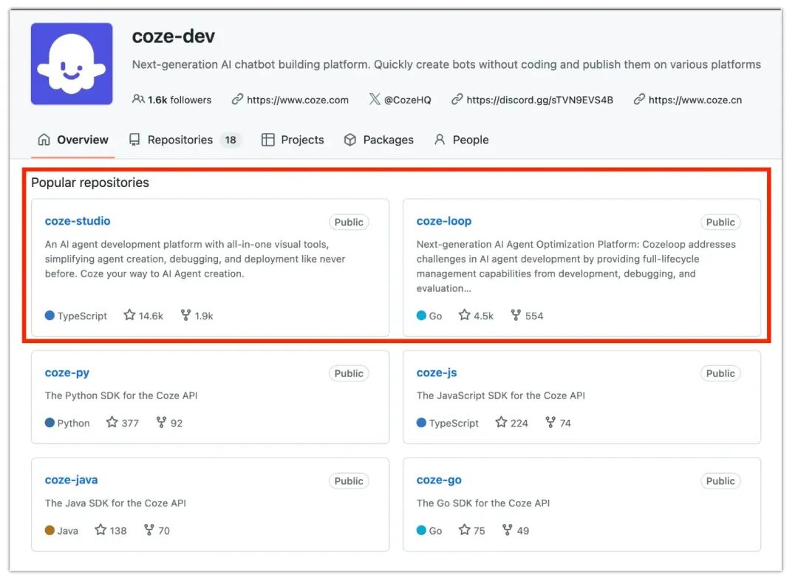Click the fork icon on coze-js

[x=550, y=422]
